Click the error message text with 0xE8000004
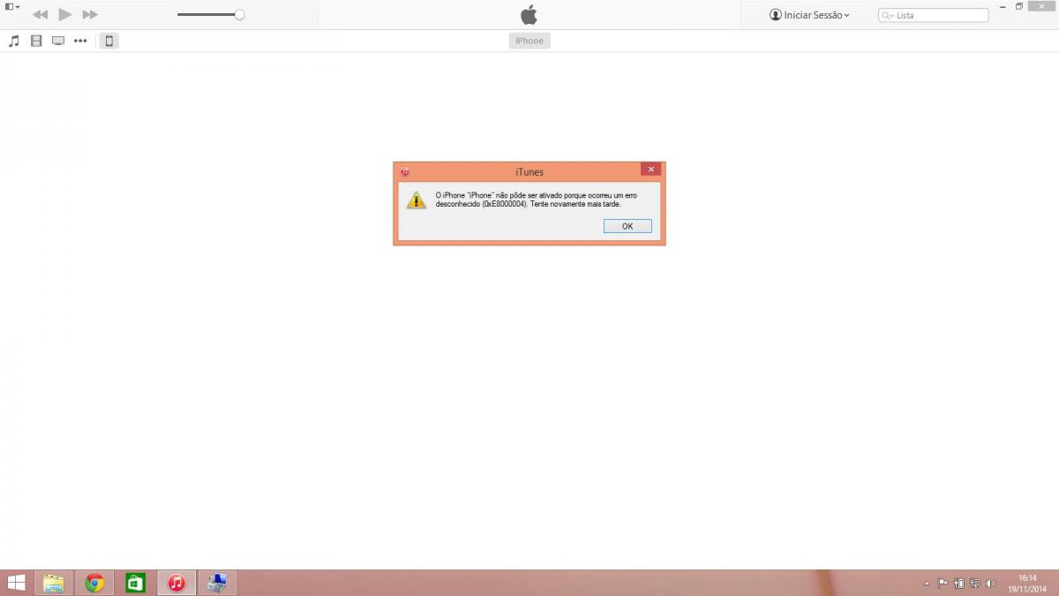 (536, 200)
